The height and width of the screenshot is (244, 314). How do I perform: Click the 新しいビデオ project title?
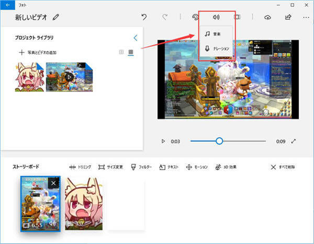coord(31,17)
